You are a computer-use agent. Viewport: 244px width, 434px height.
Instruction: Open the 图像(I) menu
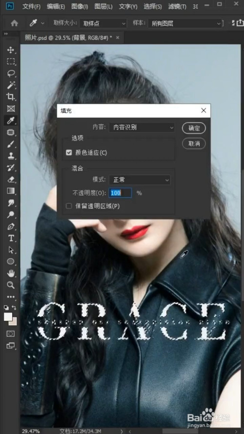pos(80,6)
